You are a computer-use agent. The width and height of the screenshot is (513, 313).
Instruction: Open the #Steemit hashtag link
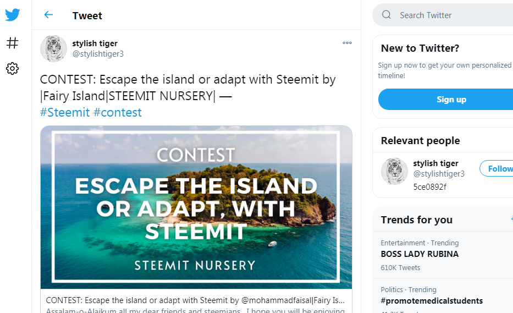[65, 112]
